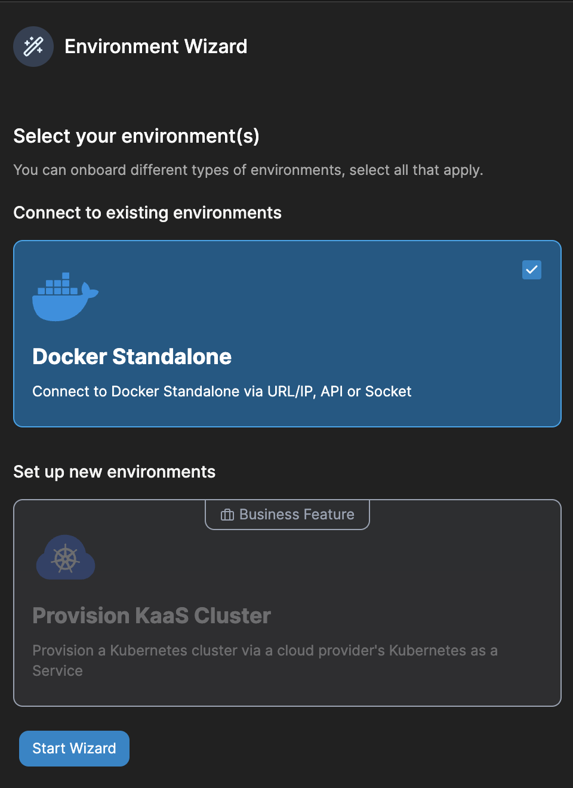The image size is (573, 788).
Task: Click the Environment Wizard title
Action: [156, 46]
